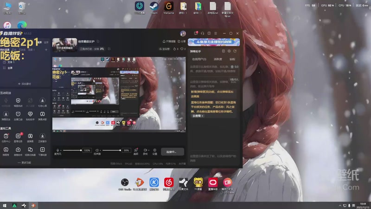
Task: Click the 连接中... start streaming button
Action: tap(172, 152)
